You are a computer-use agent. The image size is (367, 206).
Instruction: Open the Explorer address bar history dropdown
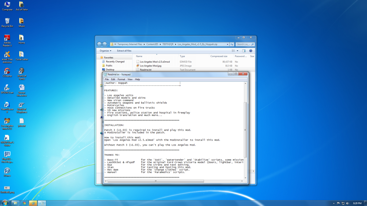point(228,44)
